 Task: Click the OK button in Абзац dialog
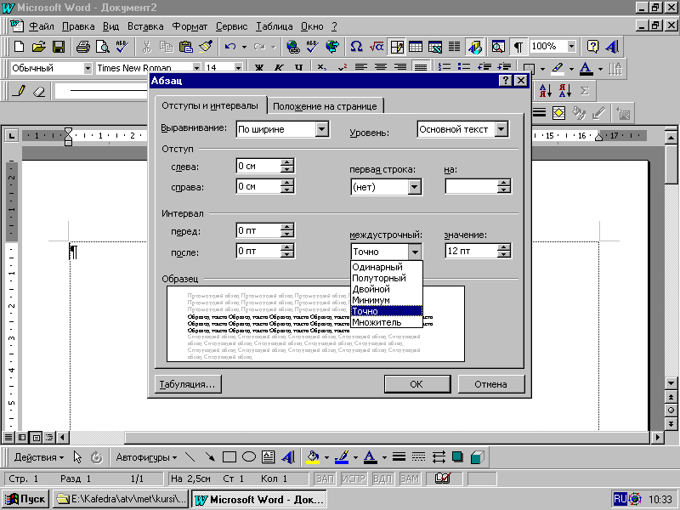coord(416,384)
